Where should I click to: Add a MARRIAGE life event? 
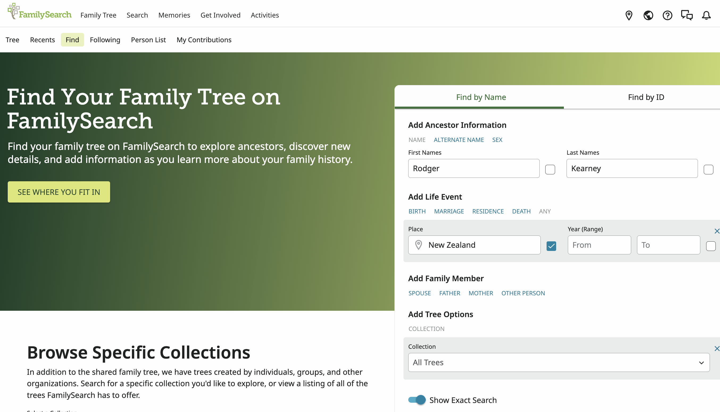pos(449,211)
